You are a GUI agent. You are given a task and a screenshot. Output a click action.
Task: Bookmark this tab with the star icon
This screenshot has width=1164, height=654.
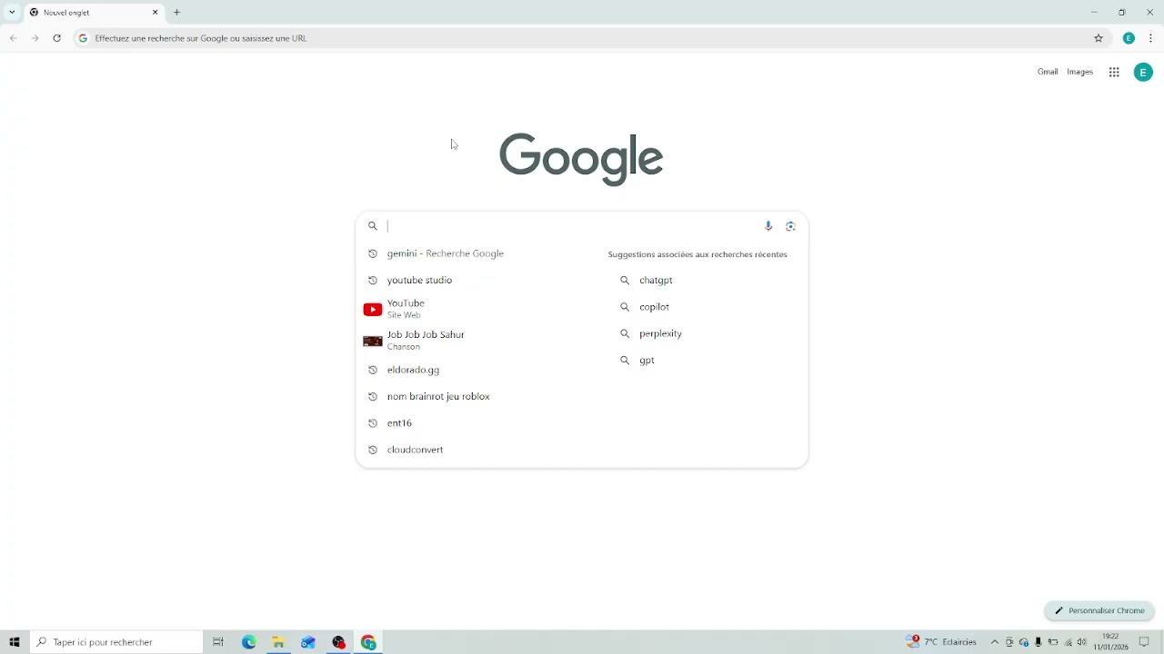(x=1099, y=38)
